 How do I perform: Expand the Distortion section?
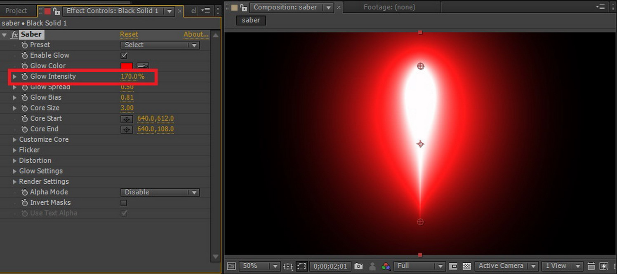pyautogui.click(x=15, y=161)
